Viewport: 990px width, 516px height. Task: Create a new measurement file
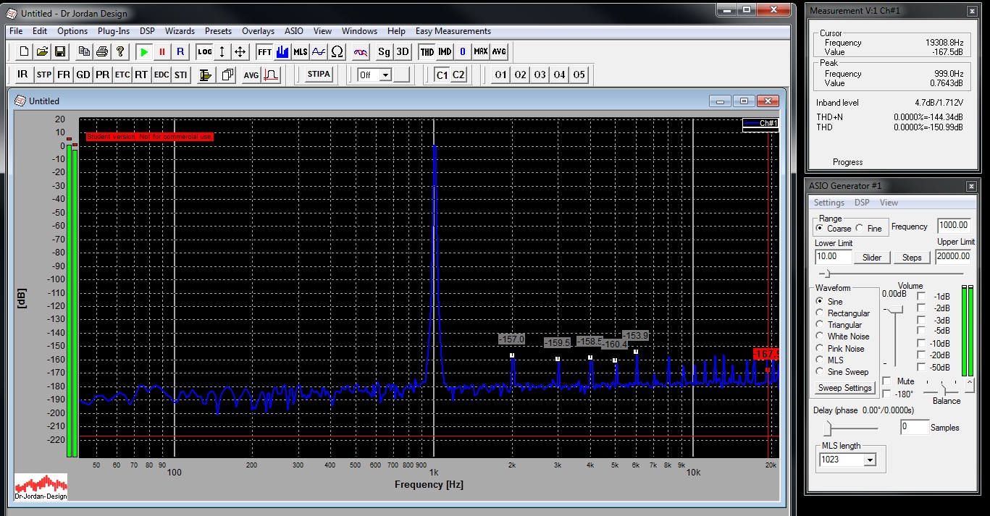(24, 51)
